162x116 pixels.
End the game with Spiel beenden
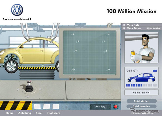[141, 106]
